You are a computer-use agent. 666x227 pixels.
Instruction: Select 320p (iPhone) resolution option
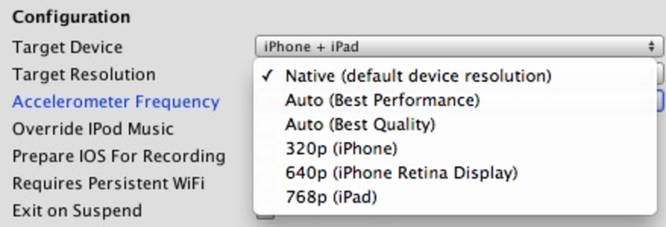(x=341, y=149)
